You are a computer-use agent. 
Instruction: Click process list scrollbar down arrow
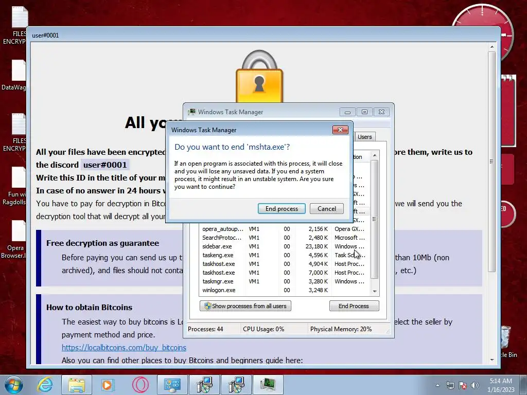click(375, 291)
